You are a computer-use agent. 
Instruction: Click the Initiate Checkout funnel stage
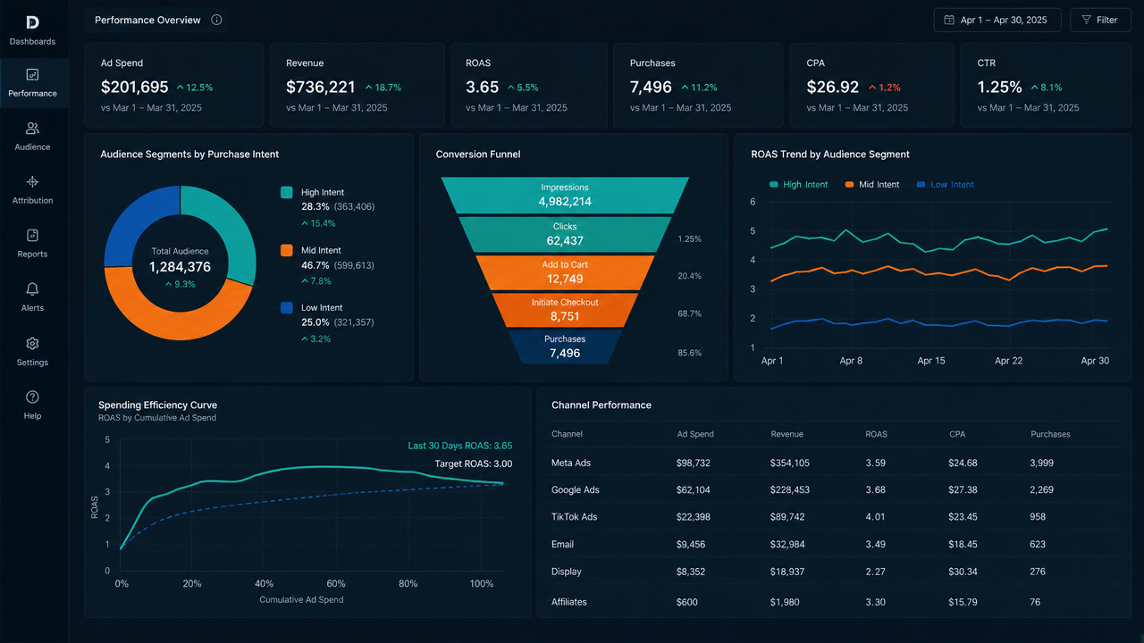565,309
